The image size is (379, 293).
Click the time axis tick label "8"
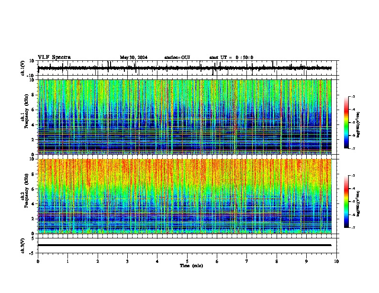(277, 261)
